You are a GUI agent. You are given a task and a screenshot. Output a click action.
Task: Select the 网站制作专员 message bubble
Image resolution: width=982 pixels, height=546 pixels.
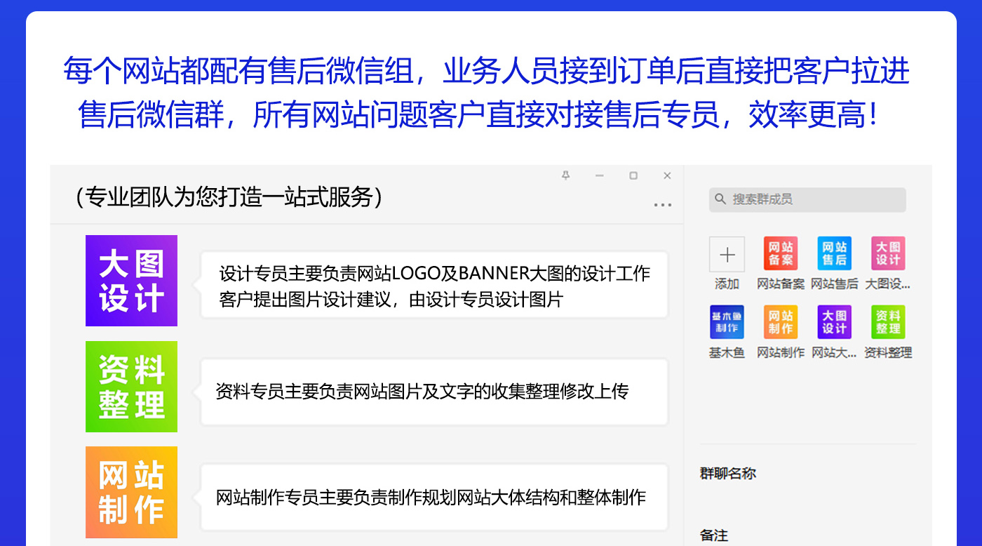click(434, 498)
